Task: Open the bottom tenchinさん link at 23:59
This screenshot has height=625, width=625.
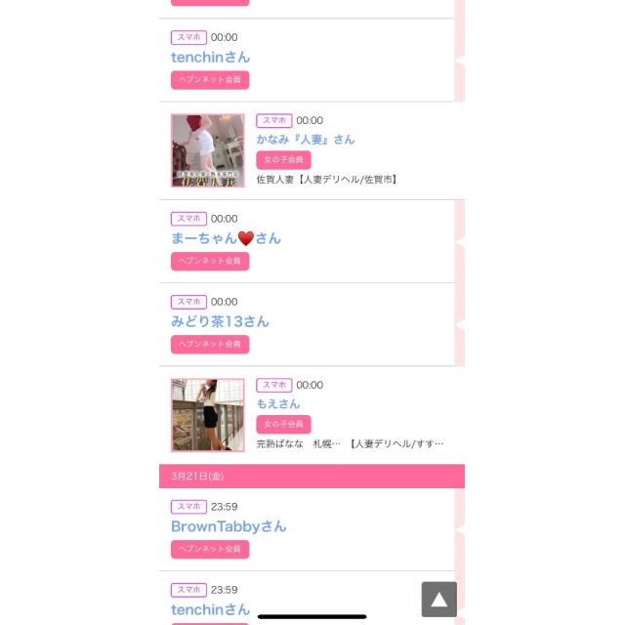Action: coord(211,609)
